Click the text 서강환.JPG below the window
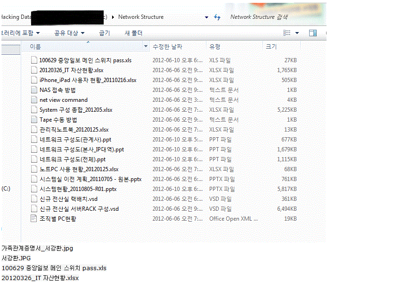The height and width of the screenshot is (282, 409). point(16,258)
